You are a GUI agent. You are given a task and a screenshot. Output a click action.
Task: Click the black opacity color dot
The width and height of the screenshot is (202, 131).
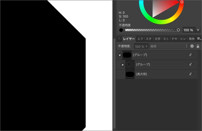[x=121, y=30]
